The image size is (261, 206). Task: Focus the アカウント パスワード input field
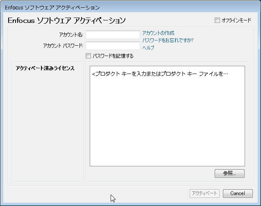pos(113,46)
